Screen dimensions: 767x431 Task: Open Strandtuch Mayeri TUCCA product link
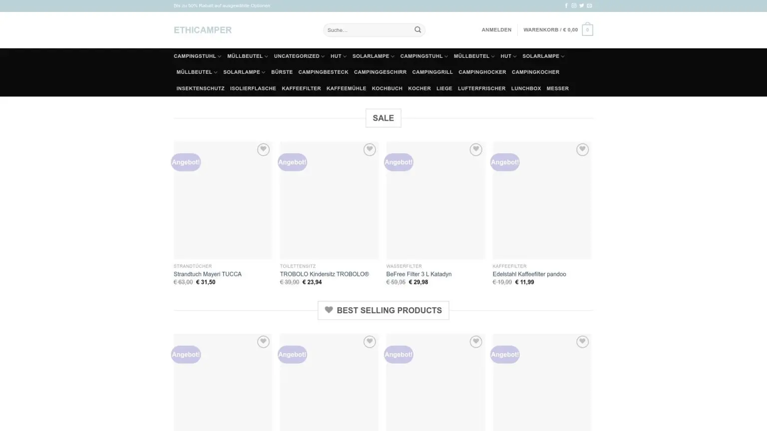(x=207, y=274)
